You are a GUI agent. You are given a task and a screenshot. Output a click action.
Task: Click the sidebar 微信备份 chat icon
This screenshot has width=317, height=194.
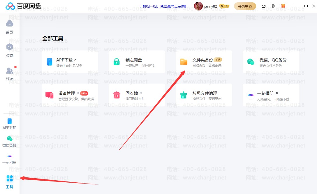[x=10, y=139]
